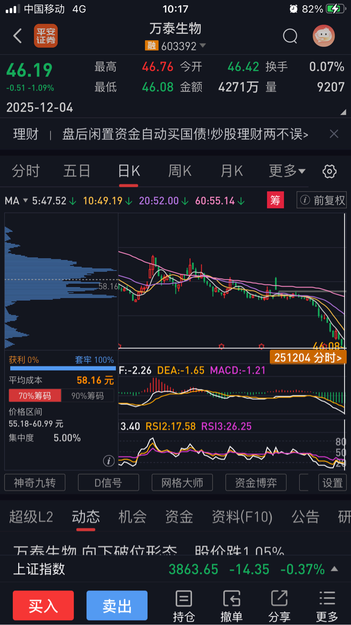Switch to 资金 tab
Image resolution: width=351 pixels, height=625 pixels.
pyautogui.click(x=179, y=517)
